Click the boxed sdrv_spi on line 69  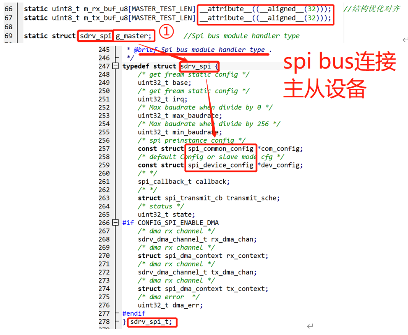pos(95,36)
